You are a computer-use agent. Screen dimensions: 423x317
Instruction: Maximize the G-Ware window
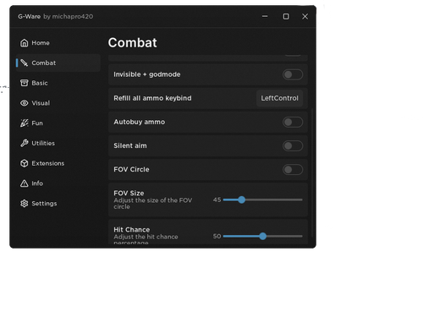click(286, 17)
